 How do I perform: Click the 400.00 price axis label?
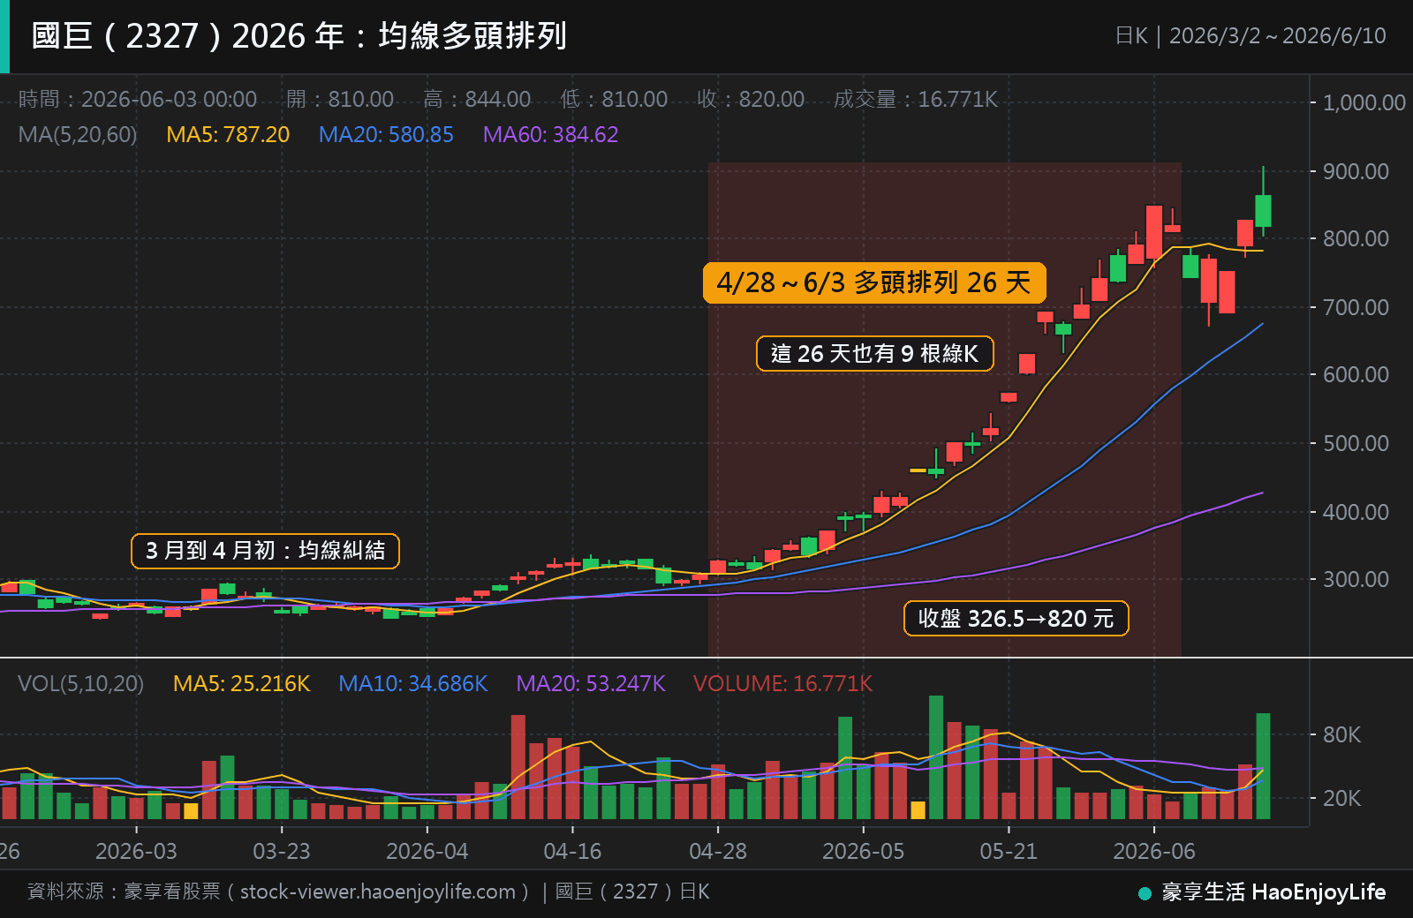[1356, 512]
